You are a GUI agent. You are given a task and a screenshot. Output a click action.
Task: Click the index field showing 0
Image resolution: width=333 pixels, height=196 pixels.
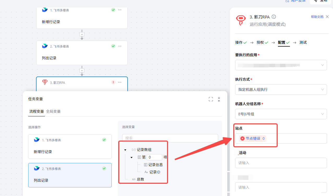(154, 157)
